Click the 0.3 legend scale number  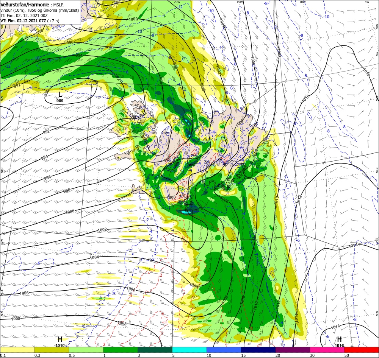click(37, 355)
